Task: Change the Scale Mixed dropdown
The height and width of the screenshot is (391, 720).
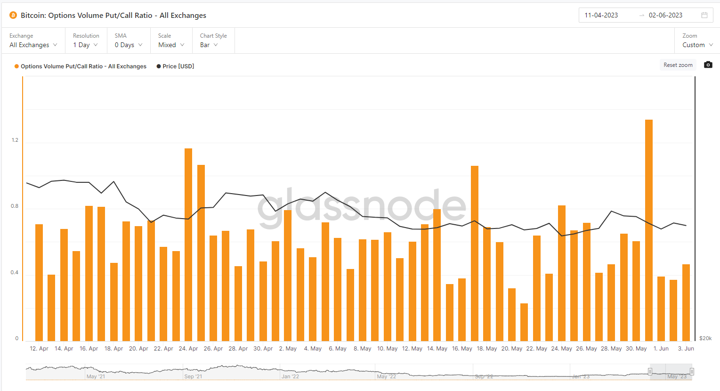Action: [x=171, y=45]
